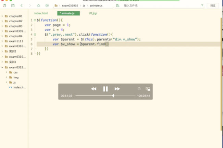
Task: Click the filter funnel icon
Action: [x=202, y=6]
